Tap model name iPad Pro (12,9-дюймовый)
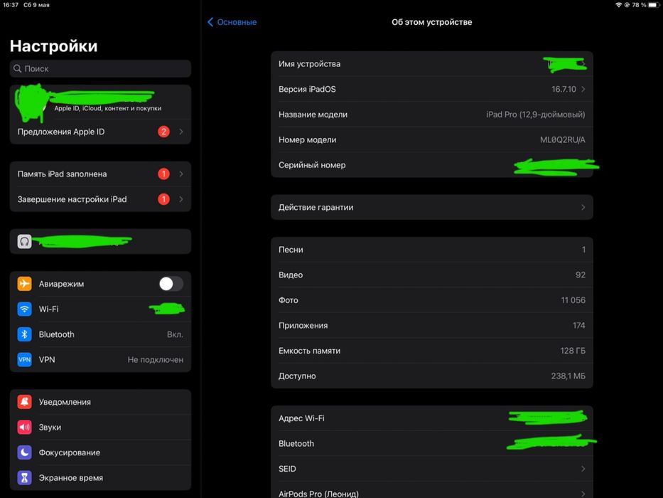Viewport: 663px width, 498px height. click(x=535, y=115)
